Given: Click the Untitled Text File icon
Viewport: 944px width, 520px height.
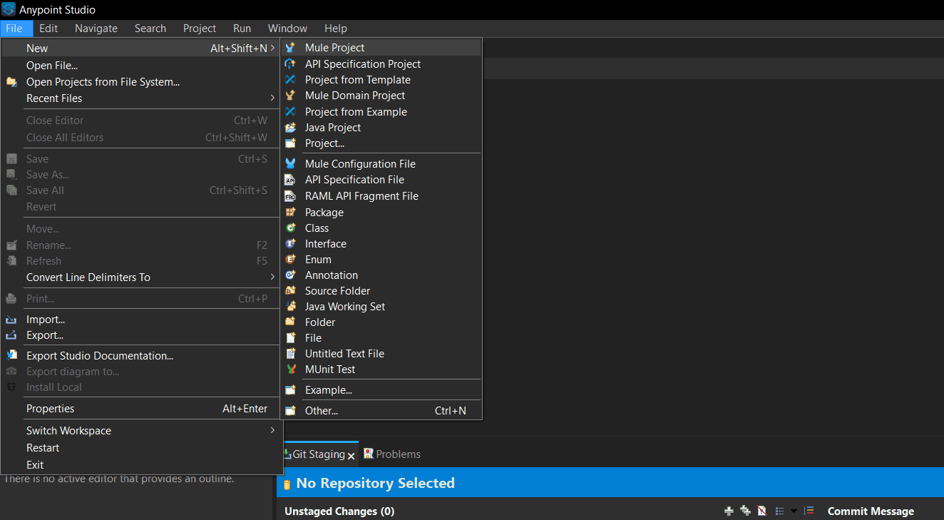Looking at the screenshot, I should pyautogui.click(x=290, y=354).
